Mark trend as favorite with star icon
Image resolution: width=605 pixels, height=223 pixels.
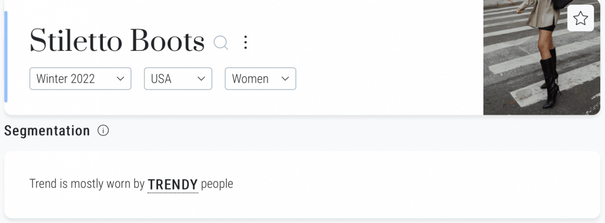point(580,18)
